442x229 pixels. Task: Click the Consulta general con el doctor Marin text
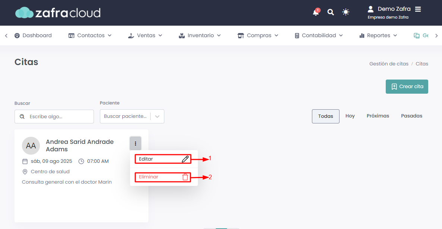(67, 182)
